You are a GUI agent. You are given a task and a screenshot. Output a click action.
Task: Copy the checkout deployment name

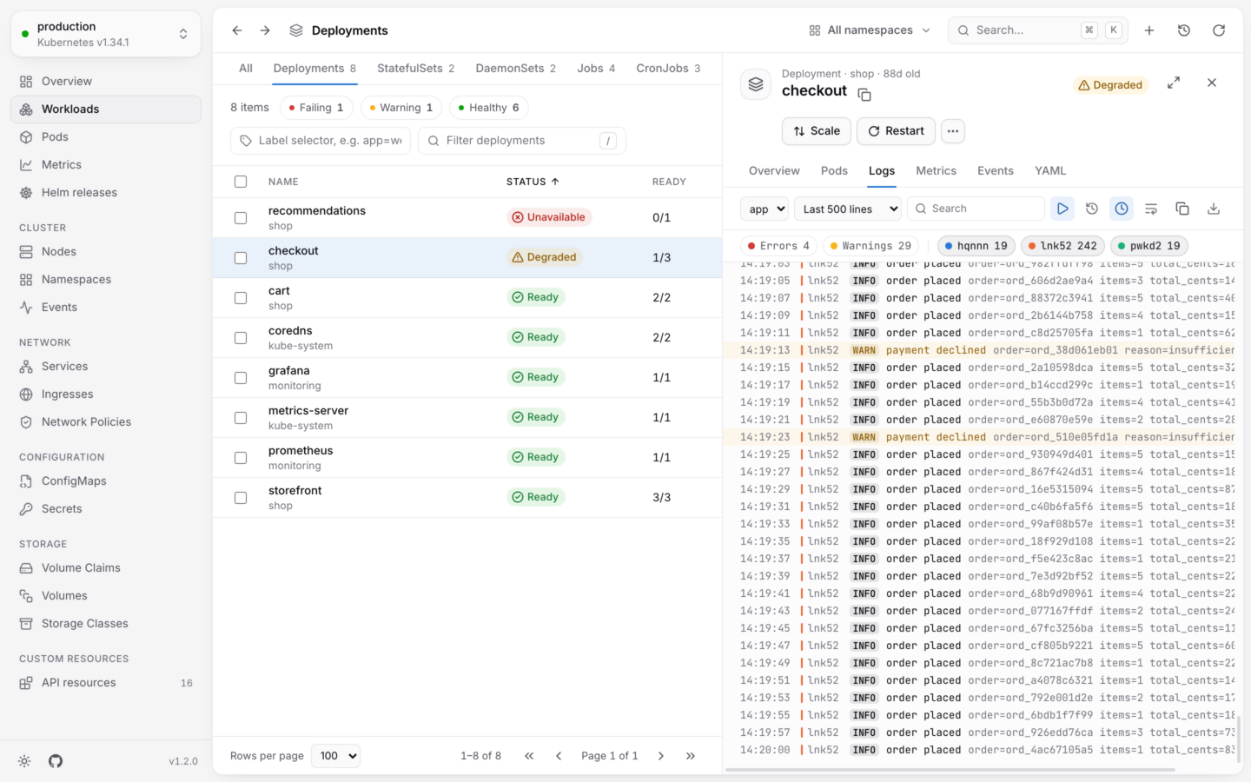click(x=864, y=94)
